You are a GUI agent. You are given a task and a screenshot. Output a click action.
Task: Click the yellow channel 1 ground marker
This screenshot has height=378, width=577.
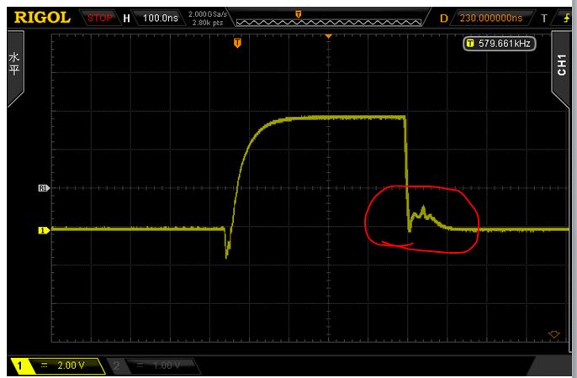tap(44, 230)
